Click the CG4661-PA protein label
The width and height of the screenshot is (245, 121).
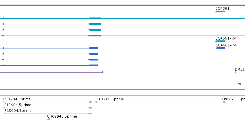click(x=226, y=45)
